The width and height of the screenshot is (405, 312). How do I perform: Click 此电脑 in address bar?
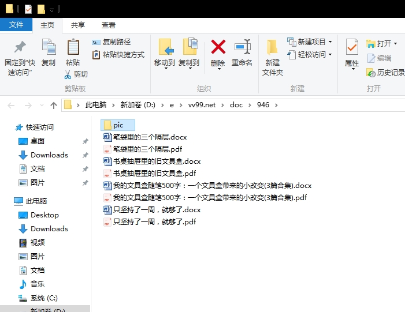click(96, 105)
